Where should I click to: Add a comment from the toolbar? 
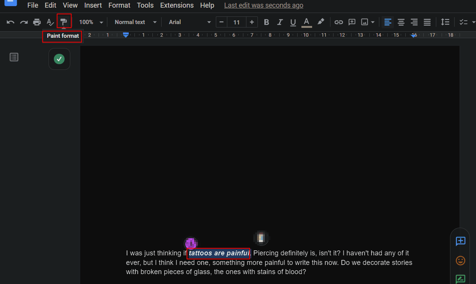pos(352,22)
